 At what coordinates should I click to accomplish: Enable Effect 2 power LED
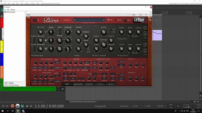[x=118, y=75]
